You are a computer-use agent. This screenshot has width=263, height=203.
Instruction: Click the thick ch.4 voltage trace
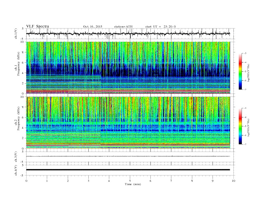pos(128,170)
